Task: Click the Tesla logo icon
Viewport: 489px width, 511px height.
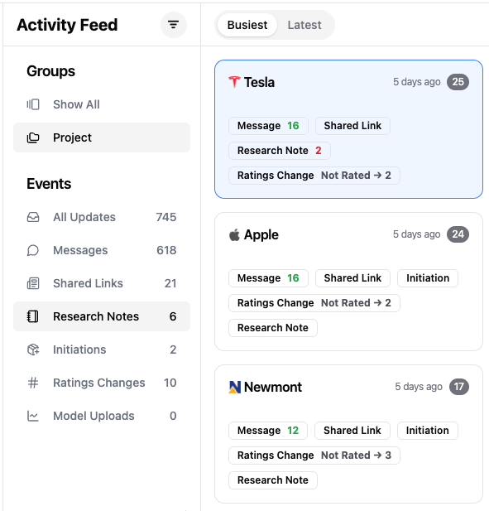Action: click(234, 82)
